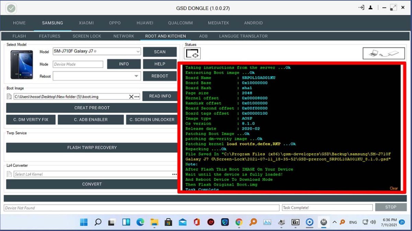Image resolution: width=412 pixels, height=231 pixels.
Task: Open the FLASH sub-tab
Action: pos(19,36)
